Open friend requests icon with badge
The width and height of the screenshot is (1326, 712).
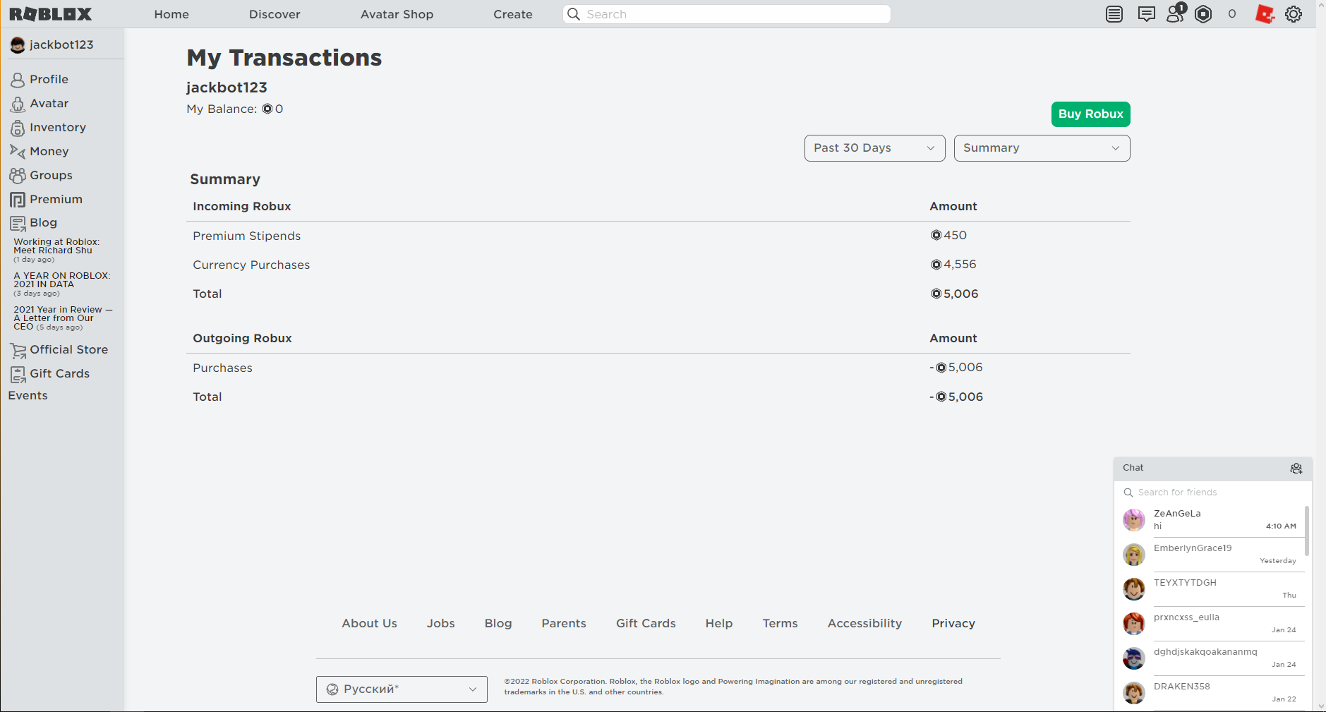point(1176,13)
